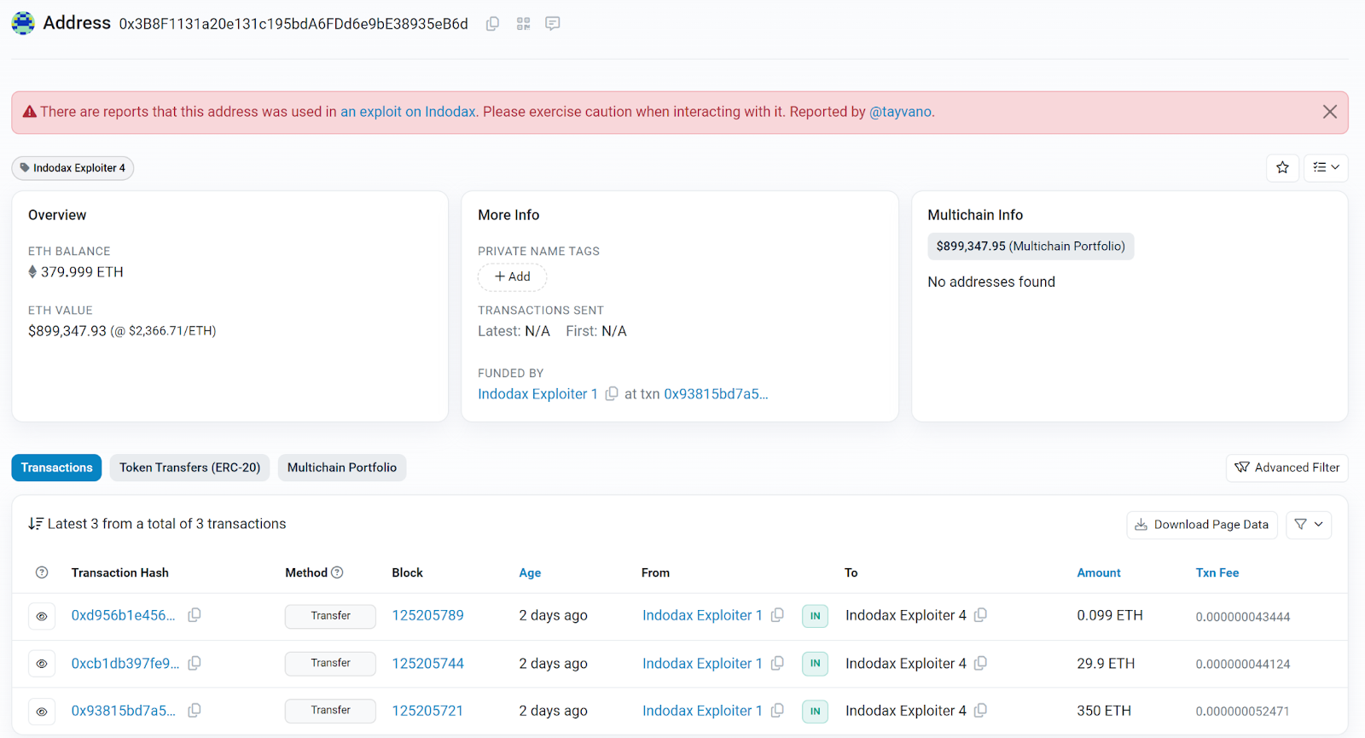Open the Multichain Portfolio value badge
This screenshot has width=1365, height=738.
click(1031, 247)
